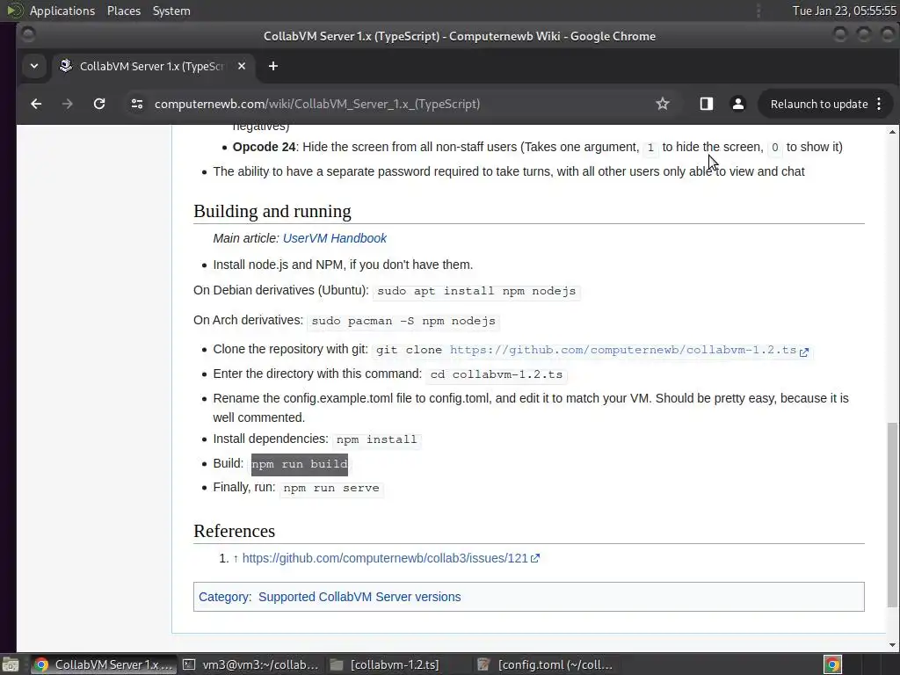Click the page vertical scrollbar thumb
The height and width of the screenshot is (675, 900).
click(x=892, y=514)
